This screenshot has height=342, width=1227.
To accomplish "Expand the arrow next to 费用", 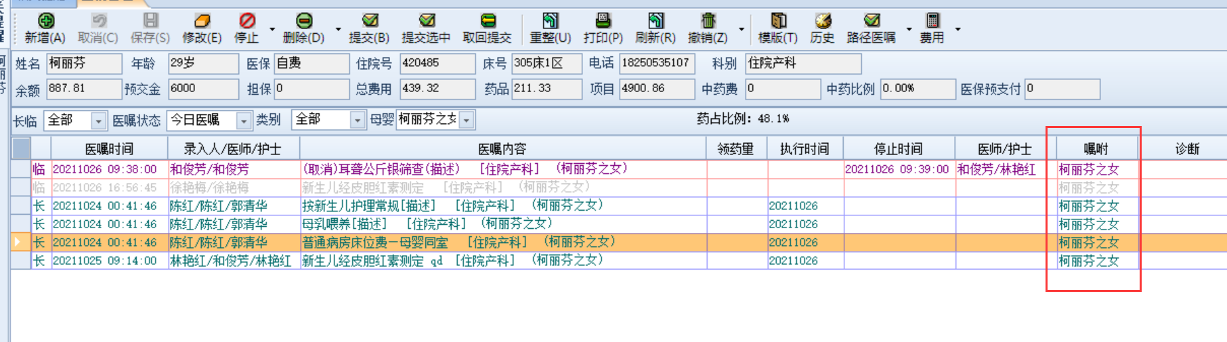I will [957, 29].
